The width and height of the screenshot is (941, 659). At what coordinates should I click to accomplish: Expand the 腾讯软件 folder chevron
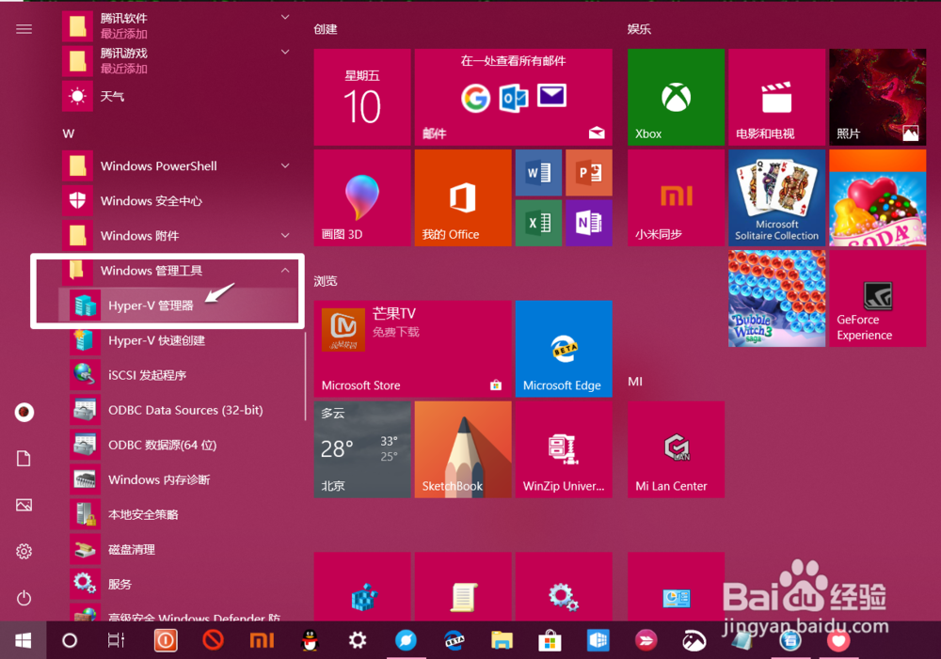286,17
